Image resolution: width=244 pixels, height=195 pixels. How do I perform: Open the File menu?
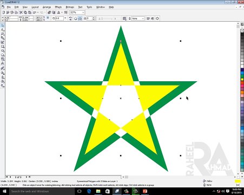point(9,7)
